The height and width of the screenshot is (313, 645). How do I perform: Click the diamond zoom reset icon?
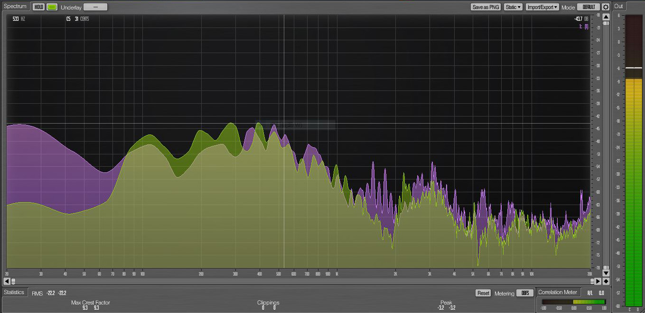coord(606,281)
